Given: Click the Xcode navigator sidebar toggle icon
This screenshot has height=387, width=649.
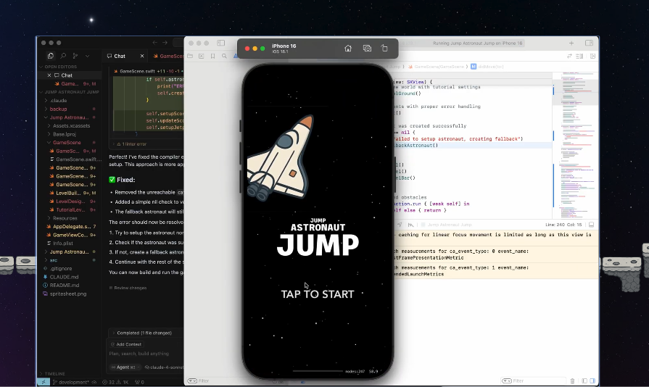Looking at the screenshot, I should coord(221,43).
